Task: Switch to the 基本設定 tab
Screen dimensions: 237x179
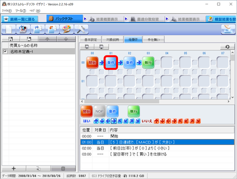Action: (90, 40)
